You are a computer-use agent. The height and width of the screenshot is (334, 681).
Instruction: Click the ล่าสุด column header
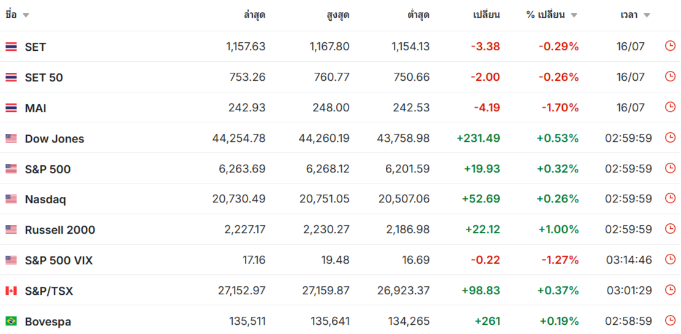click(255, 15)
